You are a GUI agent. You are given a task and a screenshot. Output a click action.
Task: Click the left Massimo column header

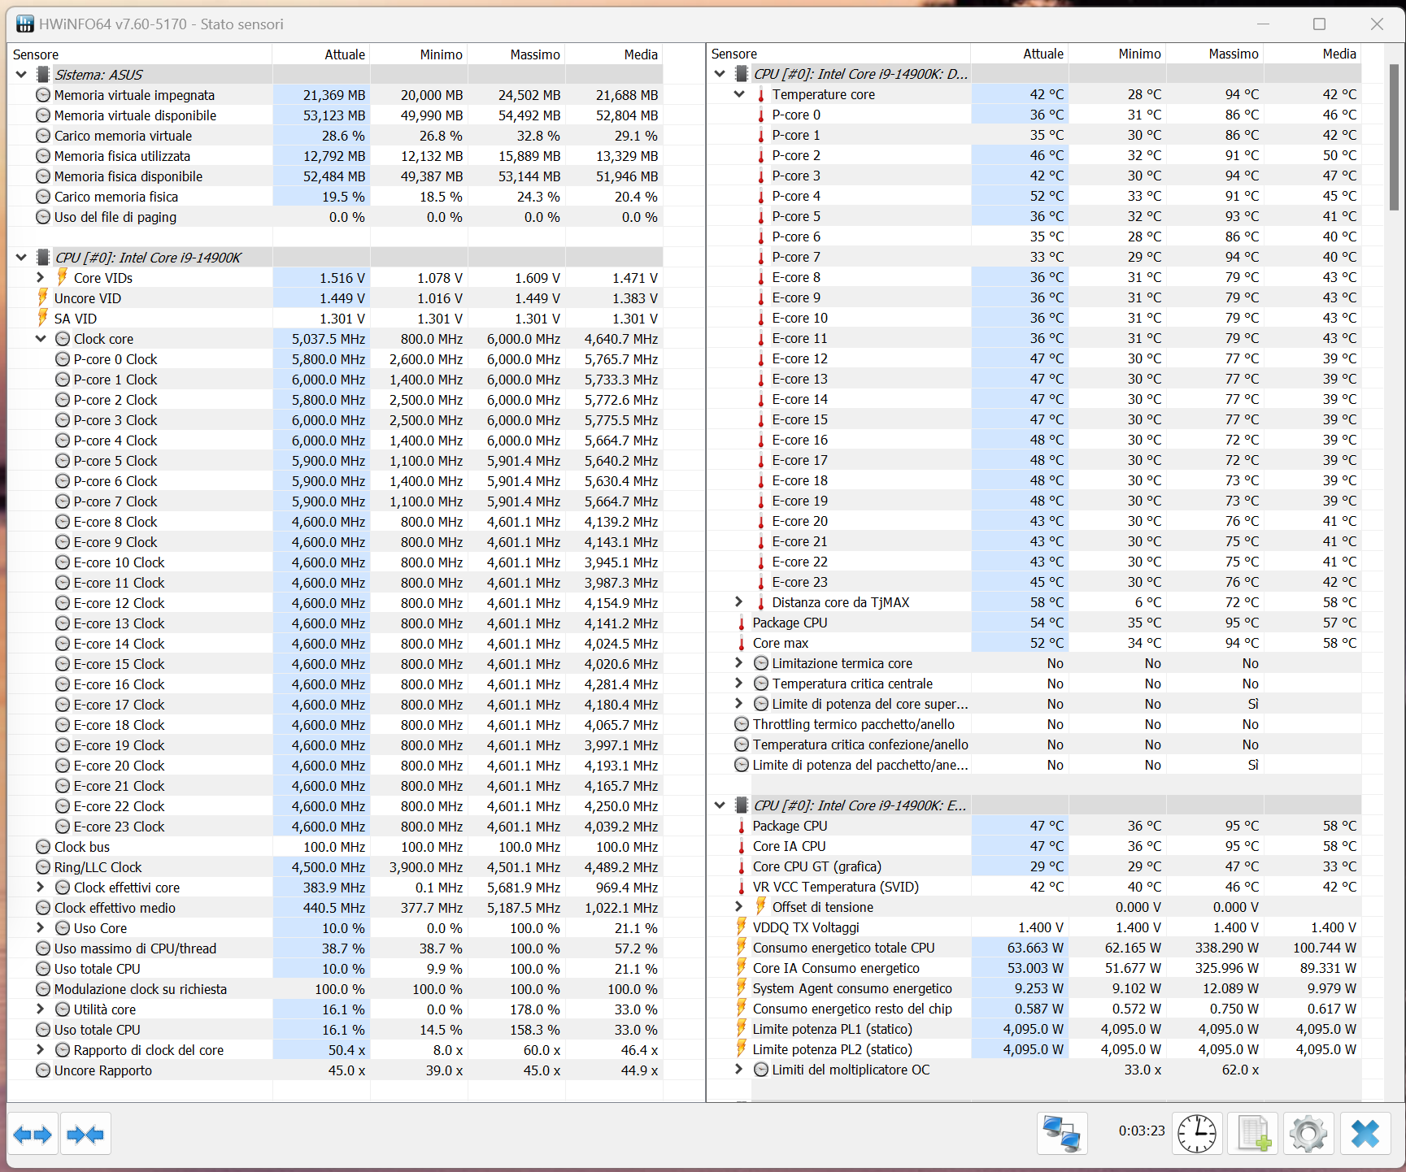pyautogui.click(x=516, y=54)
